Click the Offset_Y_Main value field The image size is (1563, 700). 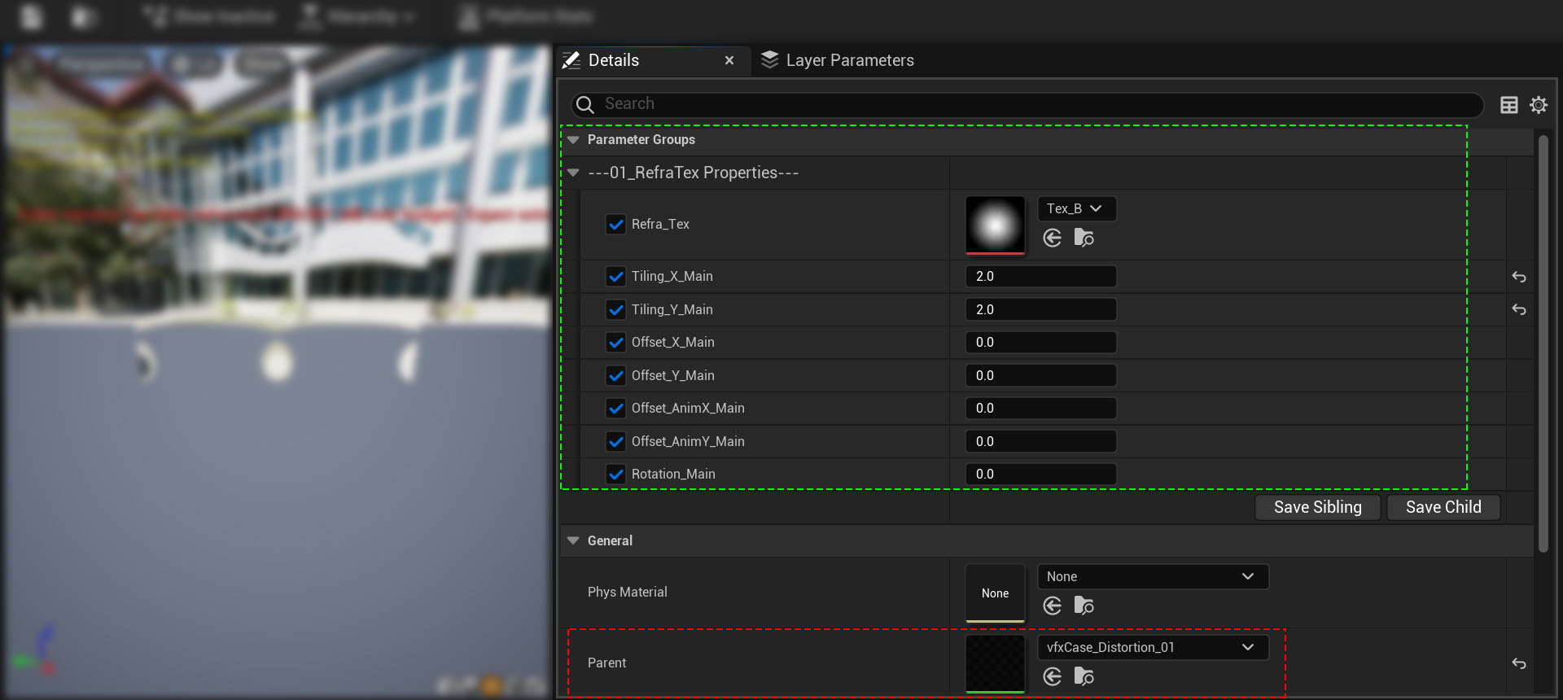[1040, 375]
